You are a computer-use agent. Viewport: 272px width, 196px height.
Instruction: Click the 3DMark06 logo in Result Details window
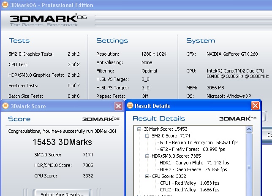tap(238, 118)
